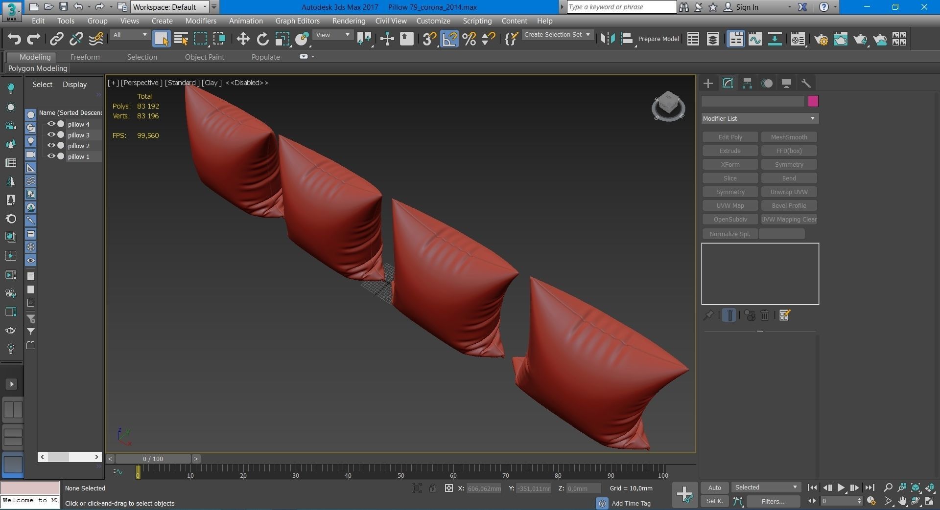Activate the Rotate tool

pyautogui.click(x=263, y=39)
